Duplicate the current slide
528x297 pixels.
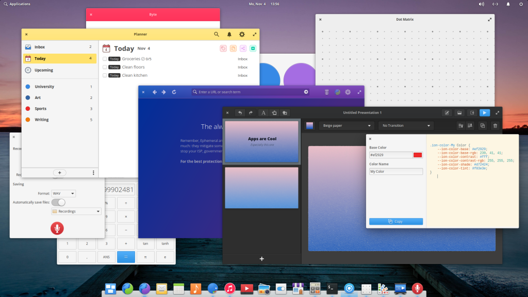coord(483,126)
